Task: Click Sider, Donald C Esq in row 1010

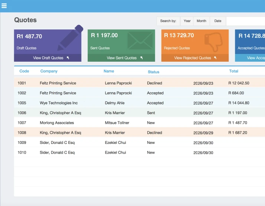Action: click(x=57, y=152)
